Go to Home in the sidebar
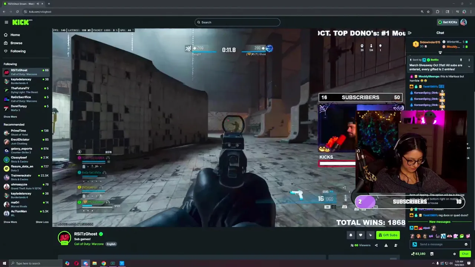The height and width of the screenshot is (267, 475). pyautogui.click(x=15, y=35)
